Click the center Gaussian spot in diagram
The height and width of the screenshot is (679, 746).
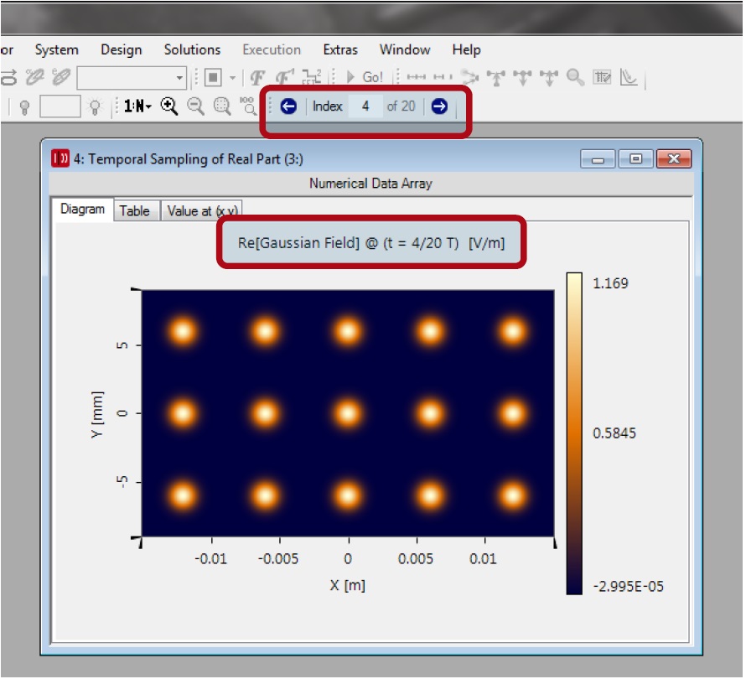348,413
